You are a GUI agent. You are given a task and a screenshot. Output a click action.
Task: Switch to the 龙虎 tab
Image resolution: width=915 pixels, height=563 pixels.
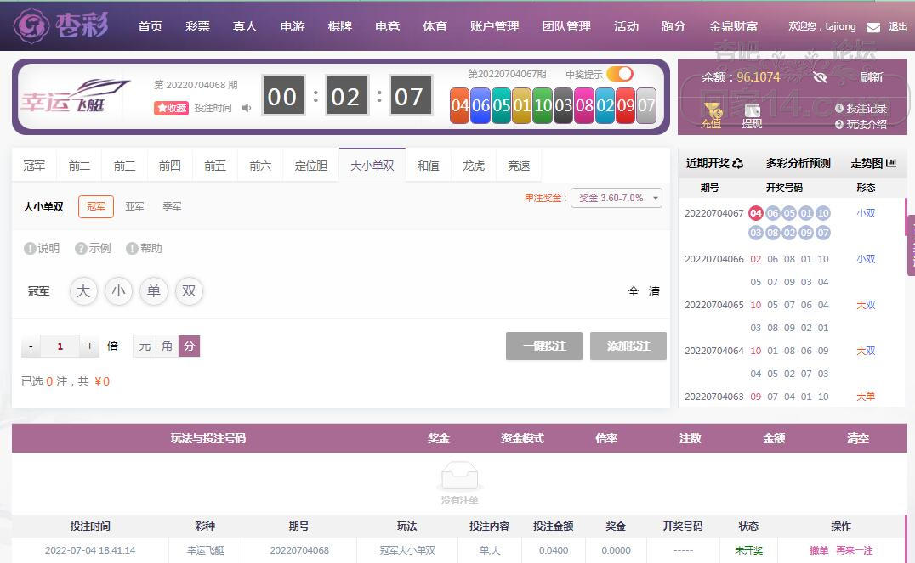pyautogui.click(x=474, y=166)
